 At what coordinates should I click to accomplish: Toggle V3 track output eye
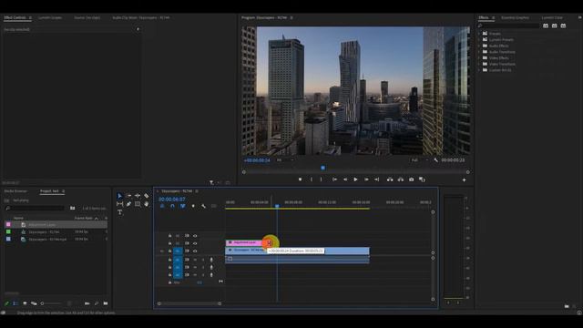click(x=195, y=236)
